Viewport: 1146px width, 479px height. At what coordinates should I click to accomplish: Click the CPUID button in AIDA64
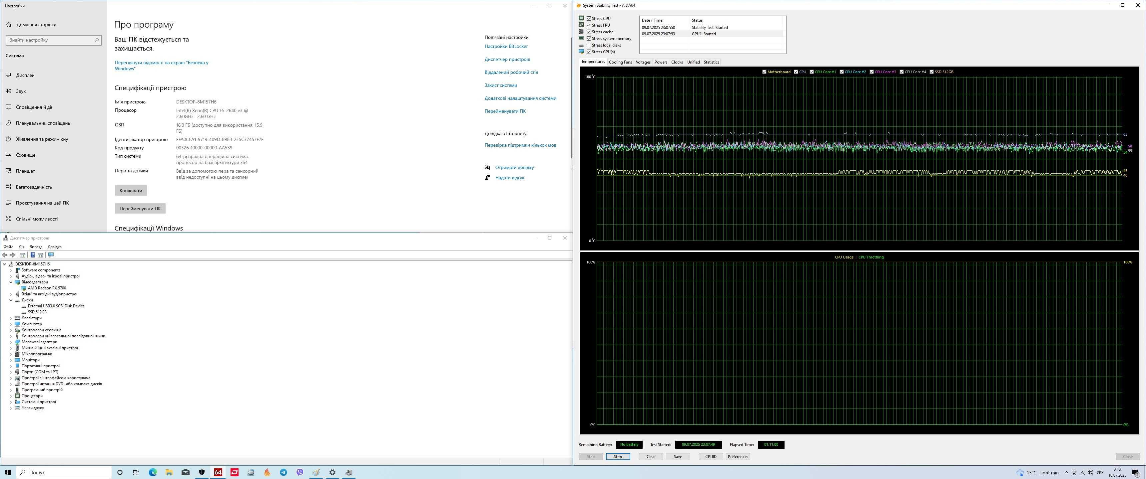pyautogui.click(x=711, y=457)
